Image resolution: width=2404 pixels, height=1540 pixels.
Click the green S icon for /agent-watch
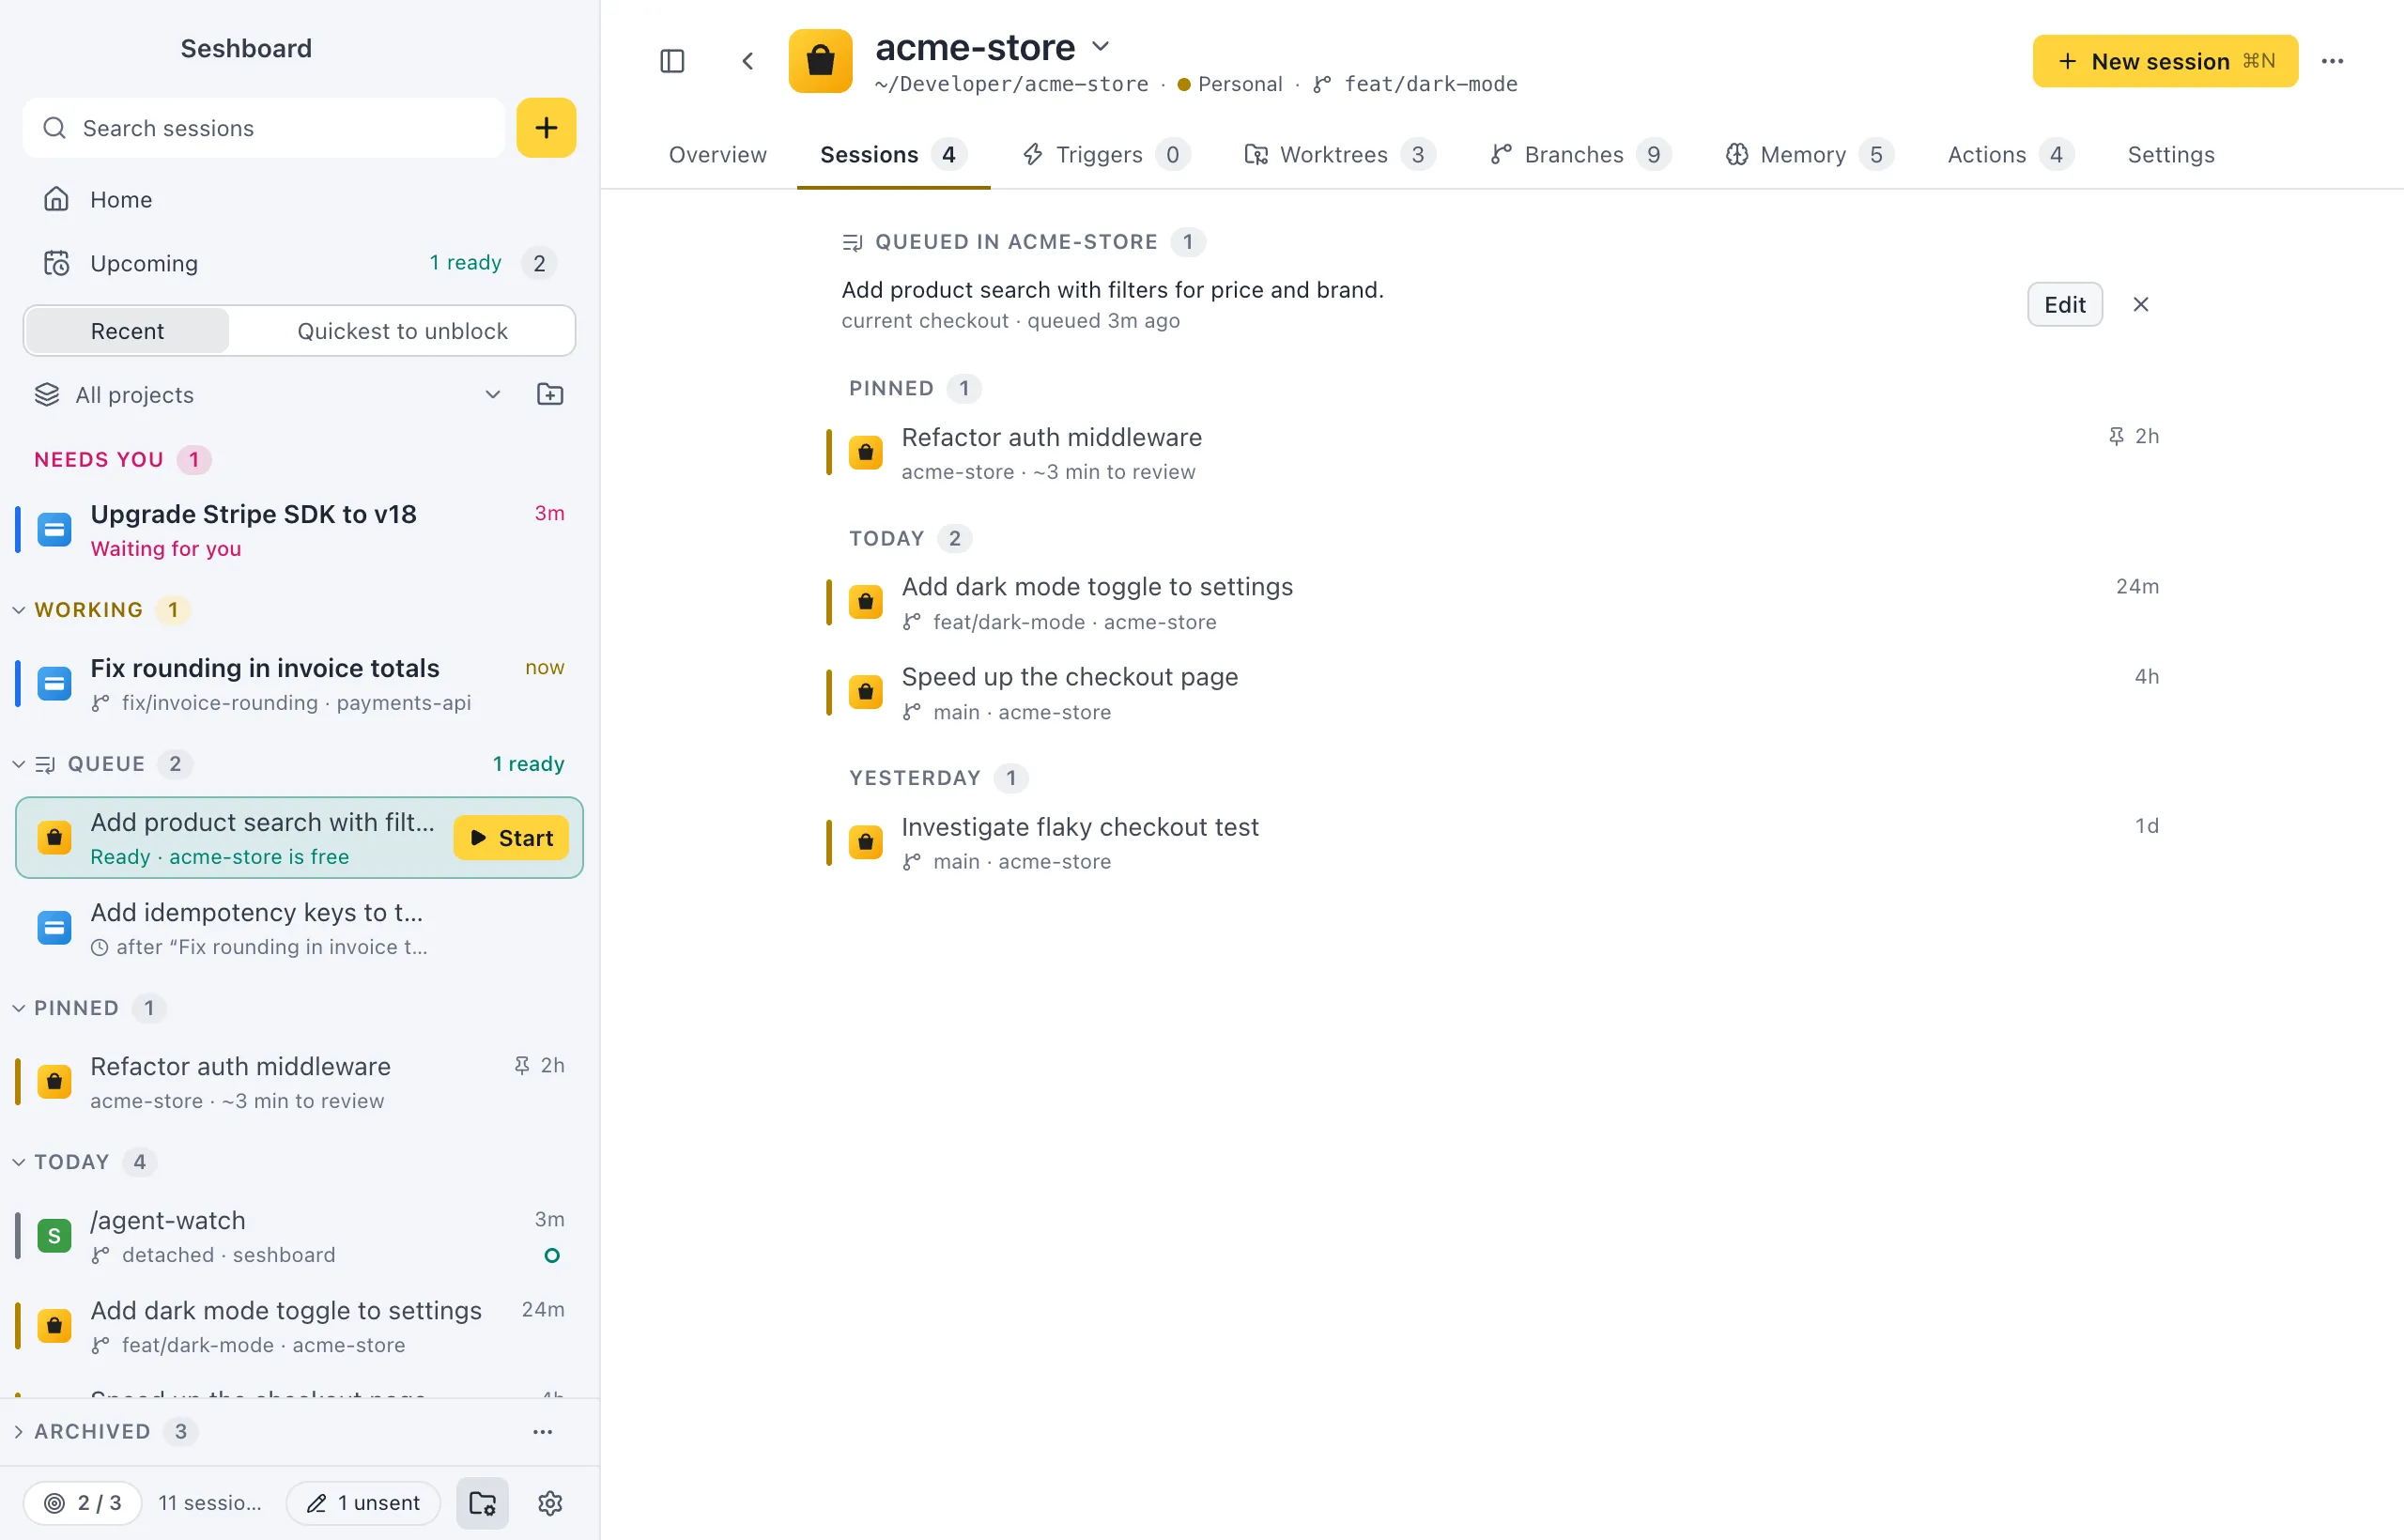coord(54,1235)
